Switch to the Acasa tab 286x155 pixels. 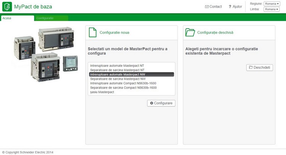18,18
